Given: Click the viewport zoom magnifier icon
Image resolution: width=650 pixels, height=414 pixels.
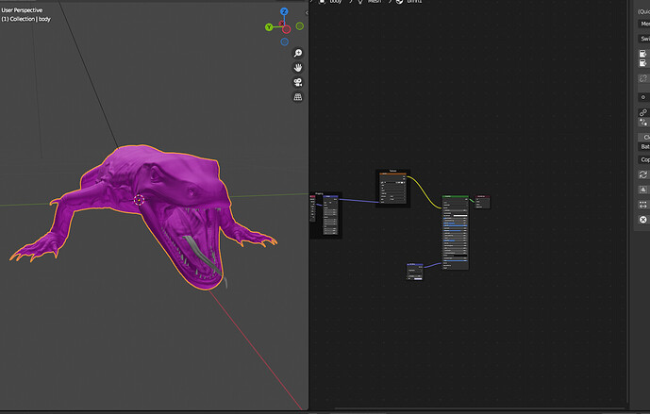Looking at the screenshot, I should tap(297, 53).
